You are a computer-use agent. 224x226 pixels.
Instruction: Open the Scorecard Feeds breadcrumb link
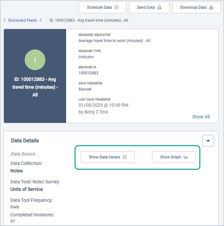tap(22, 20)
